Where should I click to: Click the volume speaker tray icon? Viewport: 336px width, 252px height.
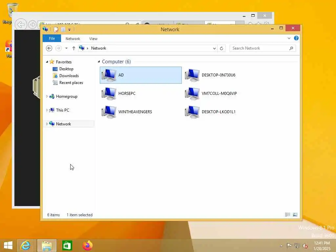(305, 246)
